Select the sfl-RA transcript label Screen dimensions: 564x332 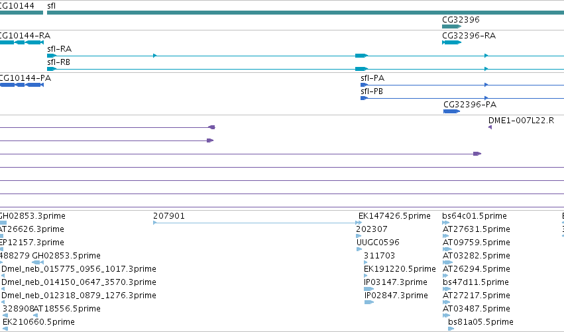(x=60, y=49)
